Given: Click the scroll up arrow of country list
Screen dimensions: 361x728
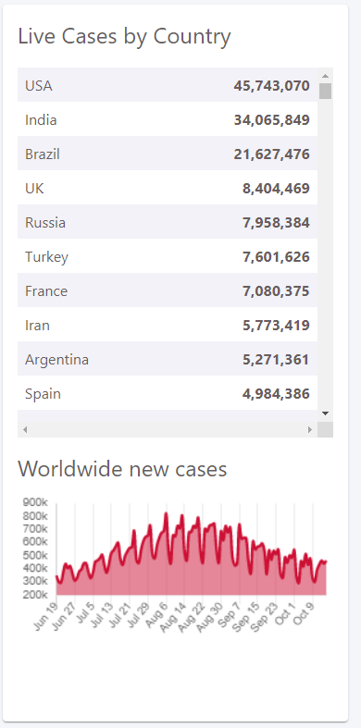Looking at the screenshot, I should (x=325, y=75).
